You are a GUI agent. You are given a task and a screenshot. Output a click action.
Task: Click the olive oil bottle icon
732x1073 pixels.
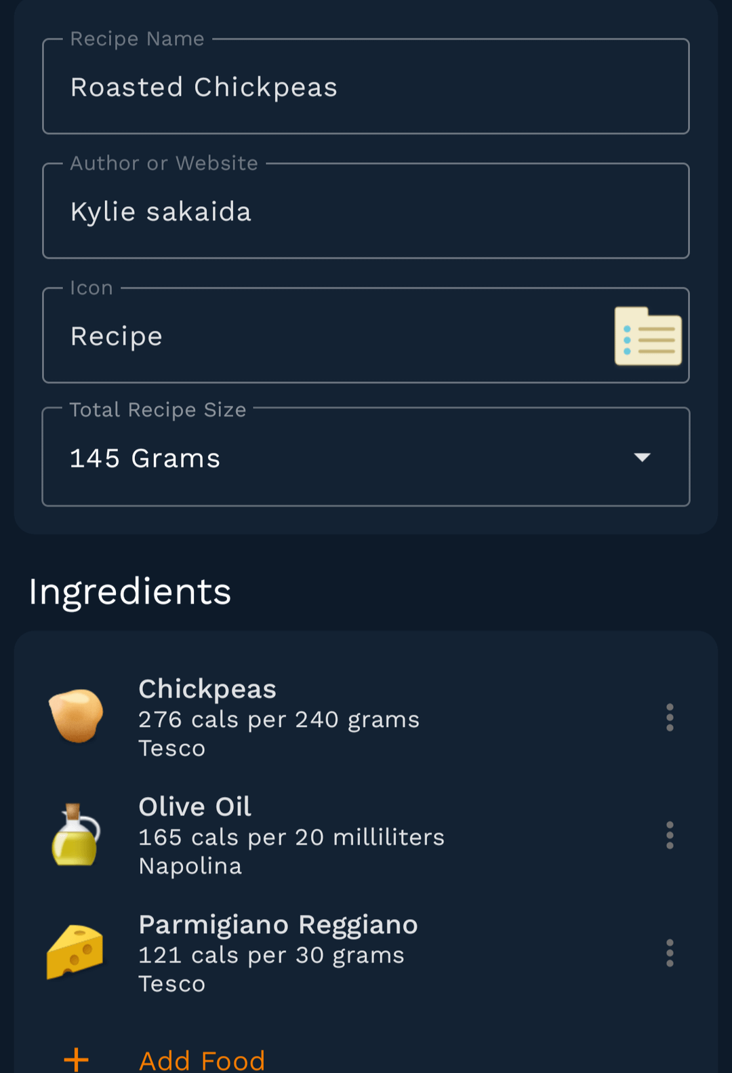coord(76,835)
